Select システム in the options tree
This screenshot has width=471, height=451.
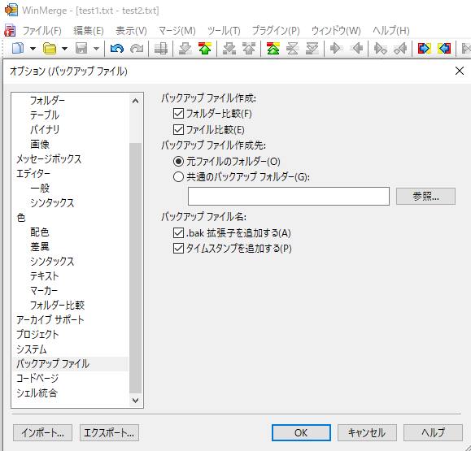[32, 349]
